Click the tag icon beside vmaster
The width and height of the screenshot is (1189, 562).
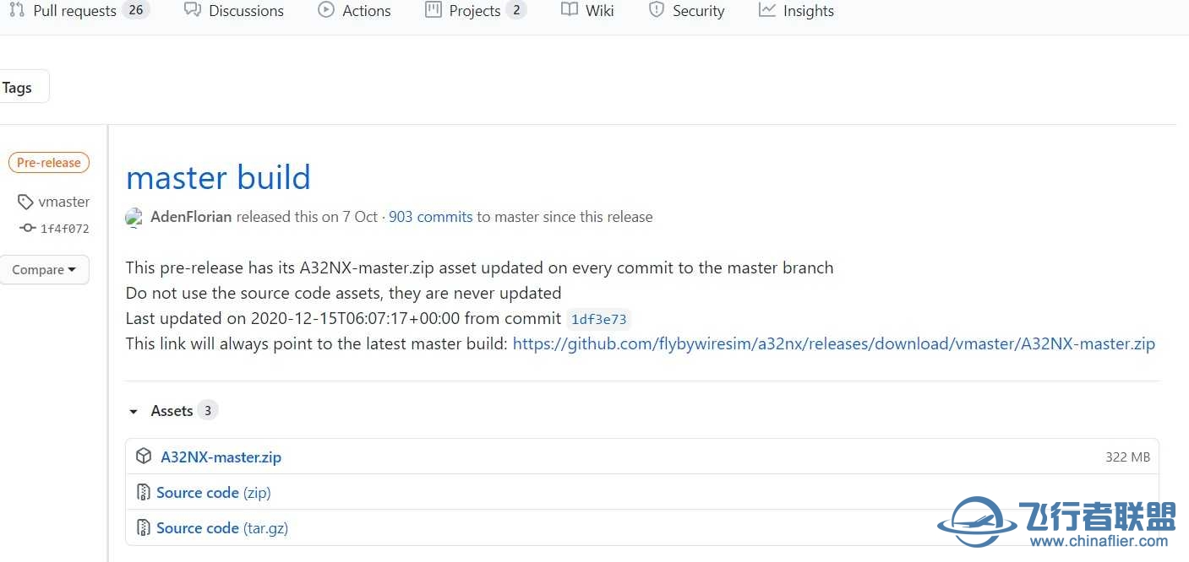tap(25, 202)
